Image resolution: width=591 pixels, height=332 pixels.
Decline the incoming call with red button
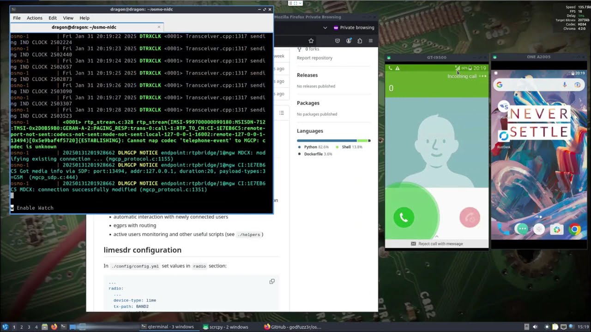(x=470, y=218)
